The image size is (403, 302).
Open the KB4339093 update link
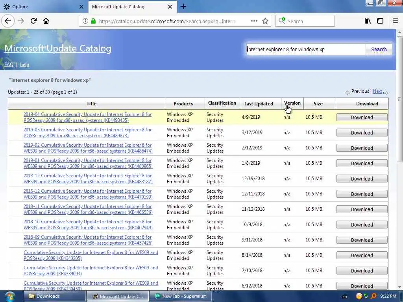(x=91, y=271)
